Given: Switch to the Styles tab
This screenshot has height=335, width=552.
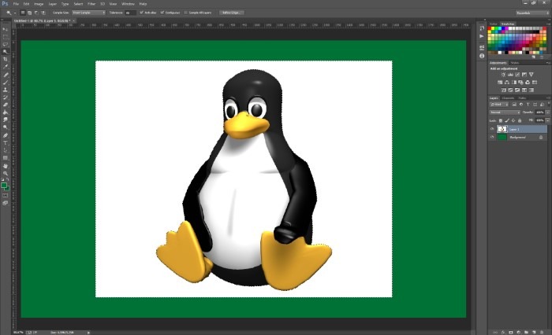Looking at the screenshot, I should (515, 63).
